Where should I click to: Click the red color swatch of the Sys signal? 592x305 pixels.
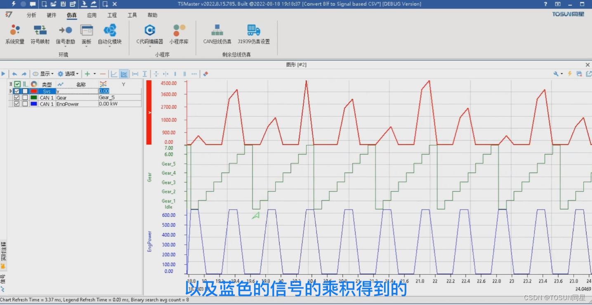click(33, 91)
